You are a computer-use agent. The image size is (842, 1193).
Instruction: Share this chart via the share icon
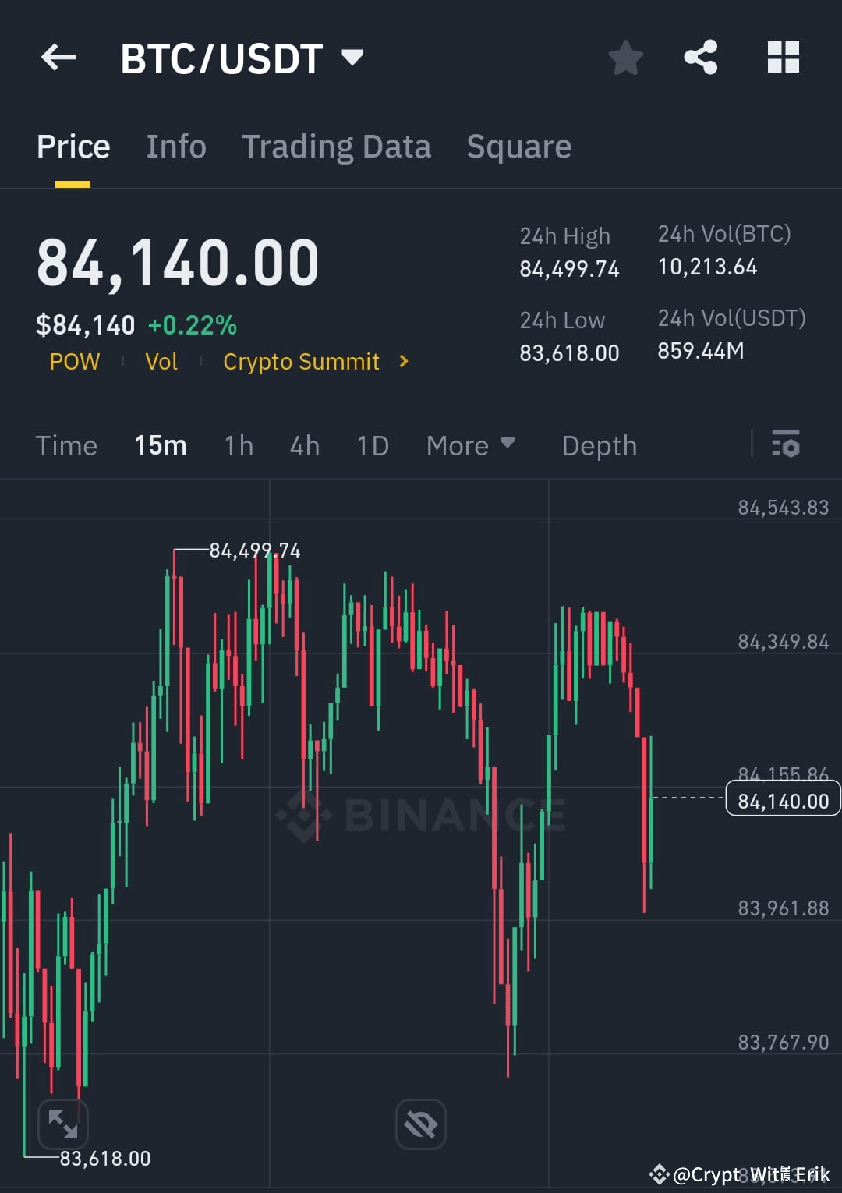pyautogui.click(x=700, y=57)
